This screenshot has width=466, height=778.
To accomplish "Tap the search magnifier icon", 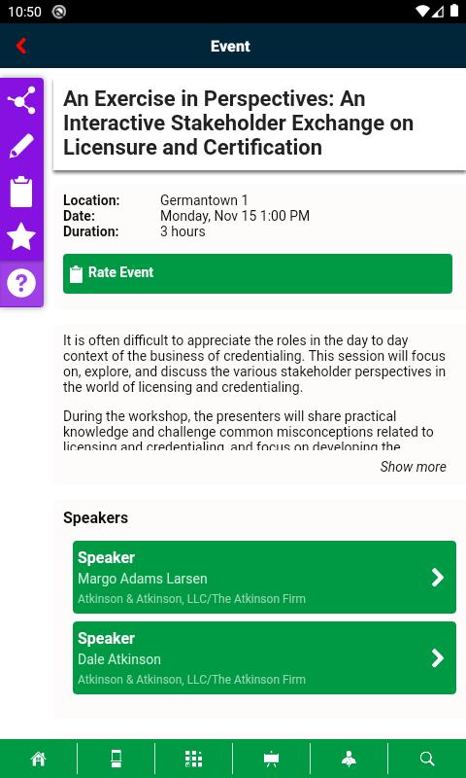I will click(x=427, y=759).
